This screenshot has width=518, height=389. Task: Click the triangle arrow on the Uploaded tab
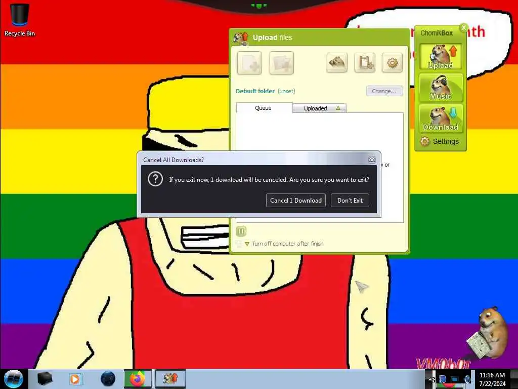338,108
